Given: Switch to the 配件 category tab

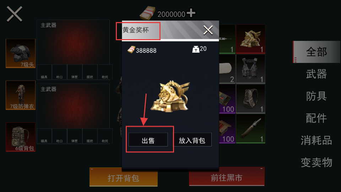Looking at the screenshot, I should point(316,118).
